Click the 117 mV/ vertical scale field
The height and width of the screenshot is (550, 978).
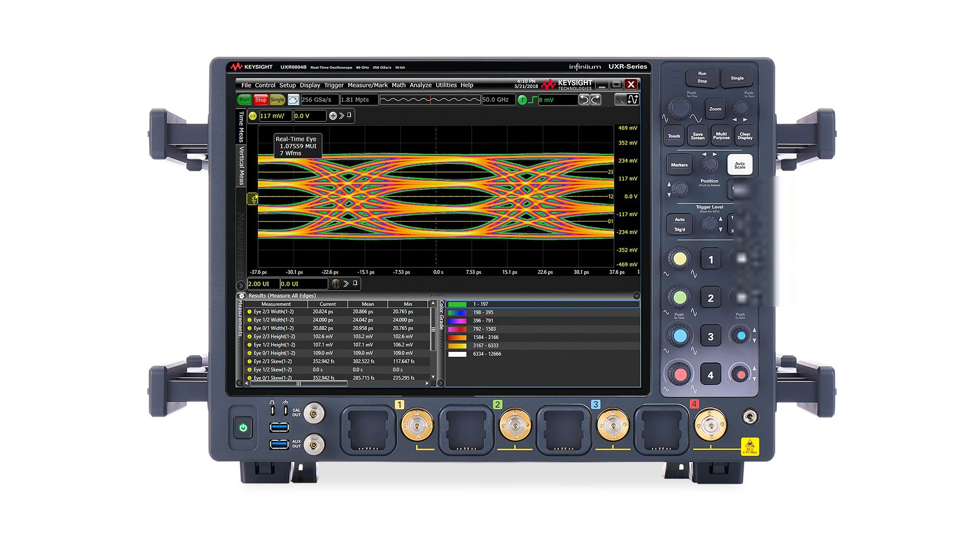pyautogui.click(x=275, y=116)
